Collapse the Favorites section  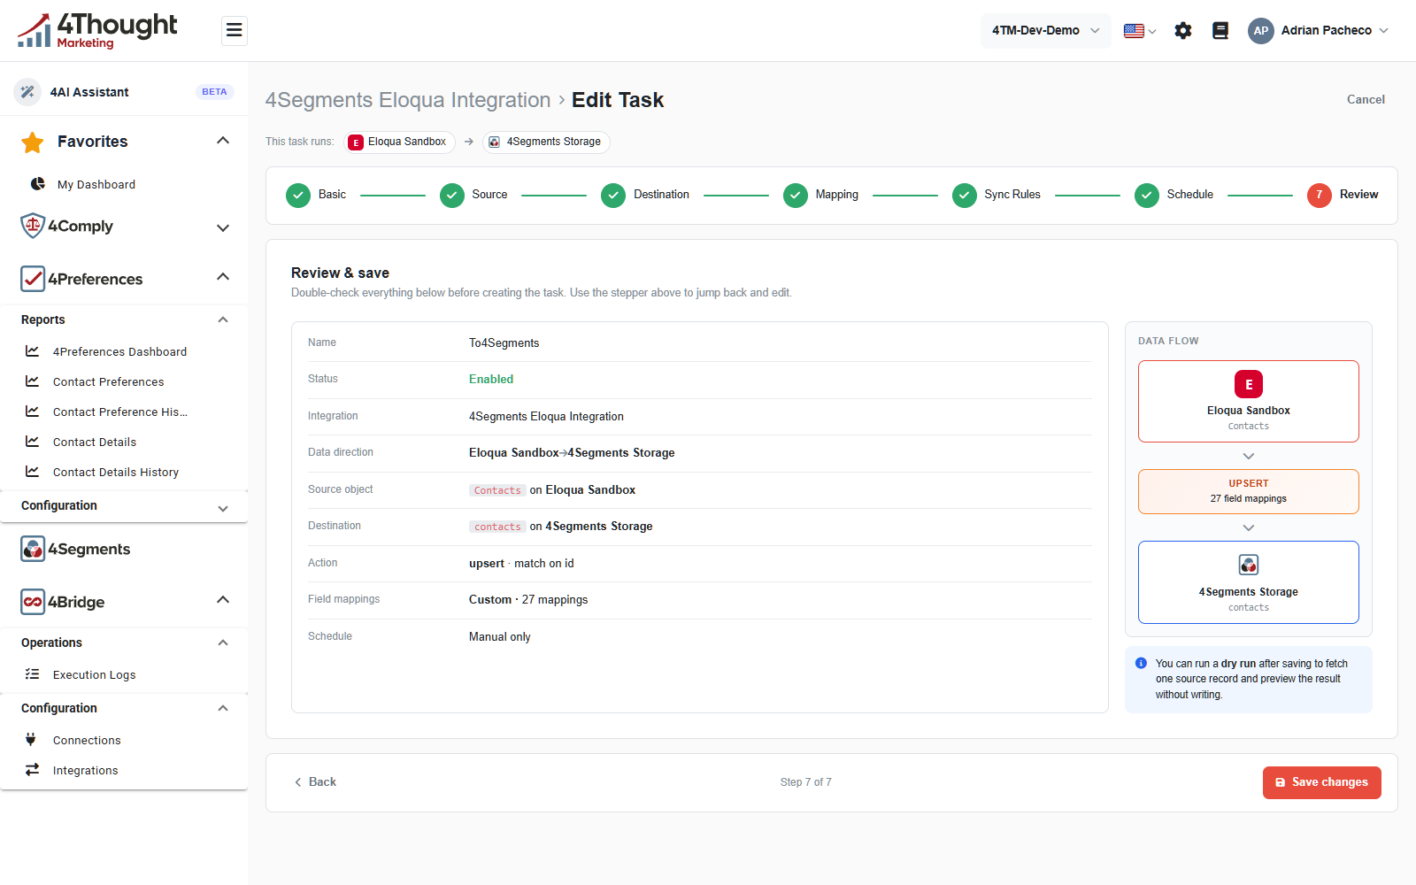coord(223,141)
